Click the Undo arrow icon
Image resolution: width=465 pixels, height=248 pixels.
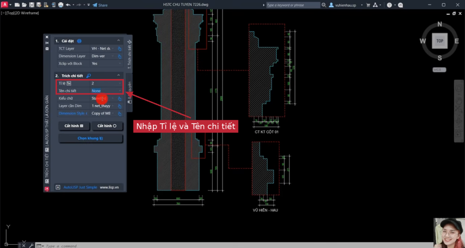tap(68, 5)
